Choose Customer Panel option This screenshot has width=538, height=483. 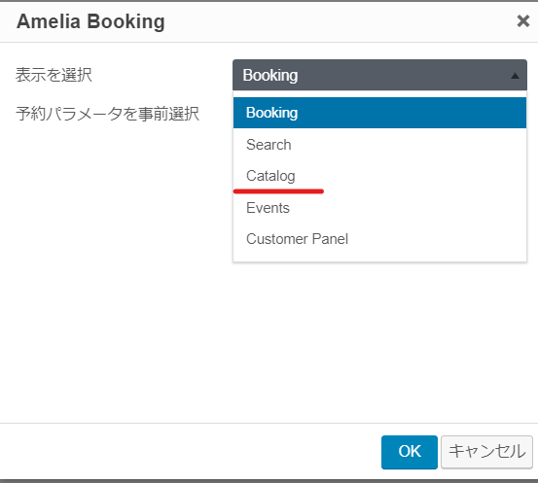(x=379, y=239)
